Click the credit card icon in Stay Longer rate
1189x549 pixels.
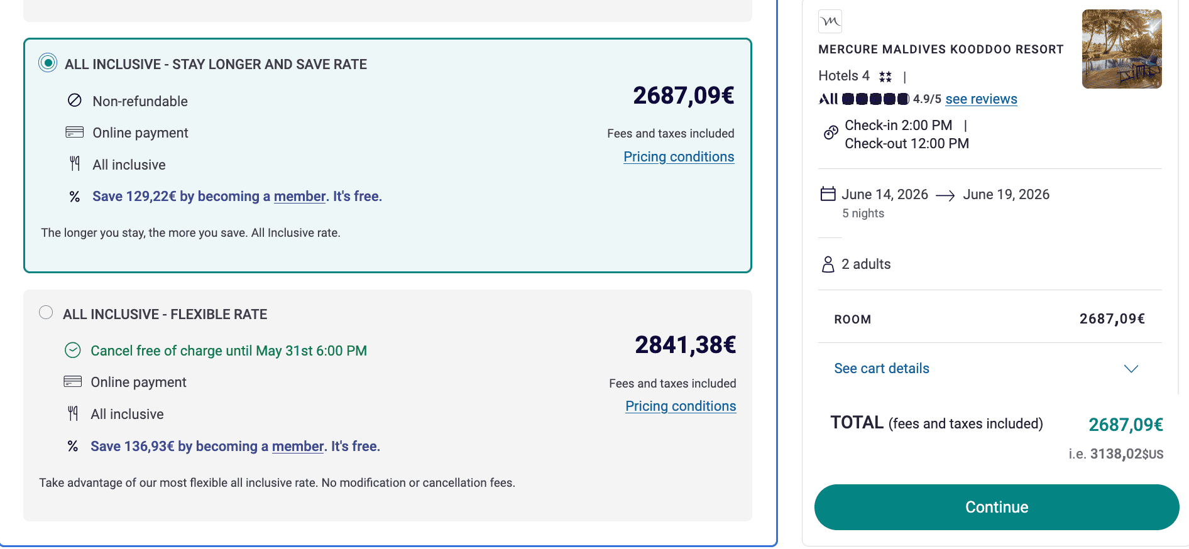click(75, 133)
